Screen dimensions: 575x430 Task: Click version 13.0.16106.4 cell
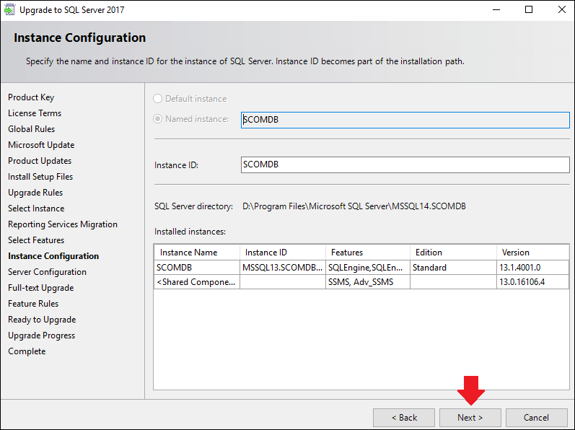tap(533, 282)
